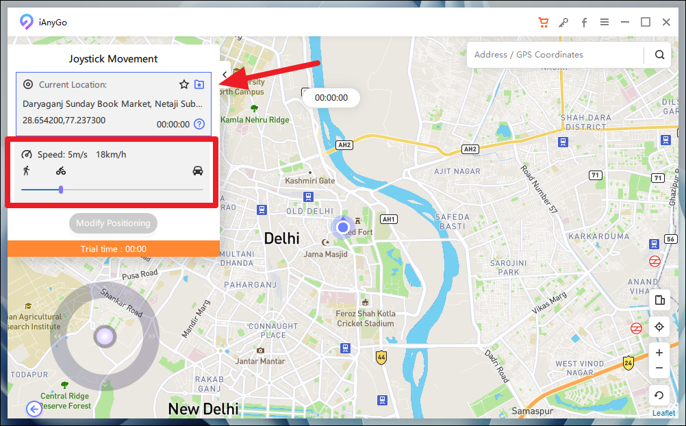The height and width of the screenshot is (426, 686).
Task: Collapse the Joystick Movement side panel
Action: click(225, 75)
